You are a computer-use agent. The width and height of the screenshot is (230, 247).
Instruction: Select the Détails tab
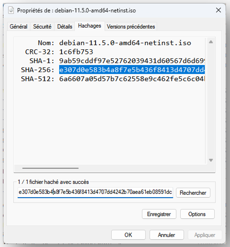[x=65, y=27]
